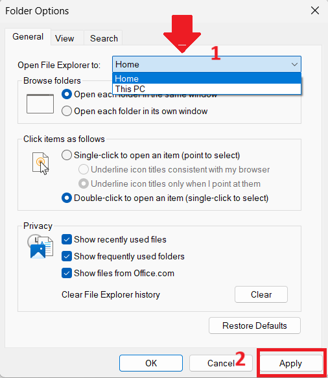Click the 'Open File Explorer to:' label
328x378 pixels.
(x=59, y=65)
